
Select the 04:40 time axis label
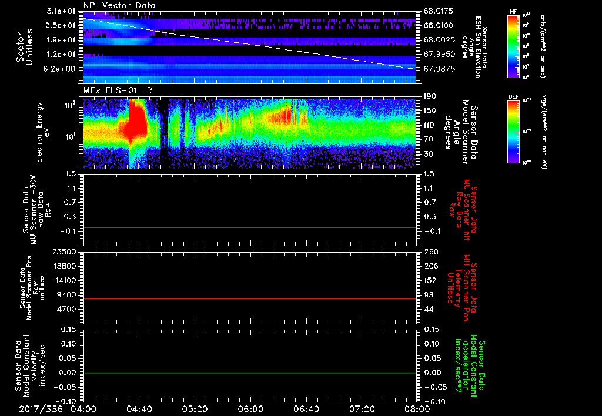tap(139, 409)
